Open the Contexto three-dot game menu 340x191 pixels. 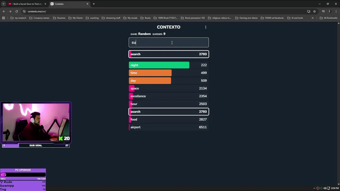coord(206,27)
